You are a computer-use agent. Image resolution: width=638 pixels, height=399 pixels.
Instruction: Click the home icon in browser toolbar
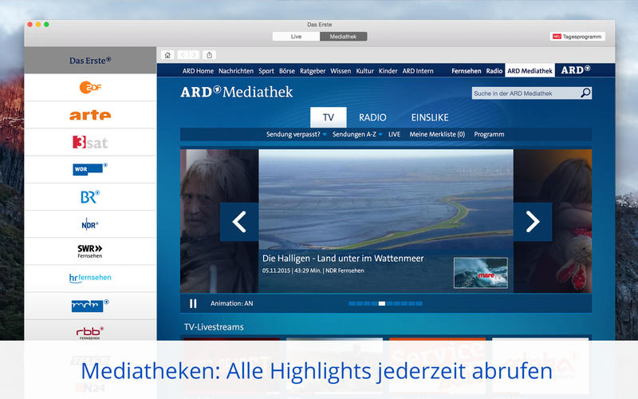[167, 55]
